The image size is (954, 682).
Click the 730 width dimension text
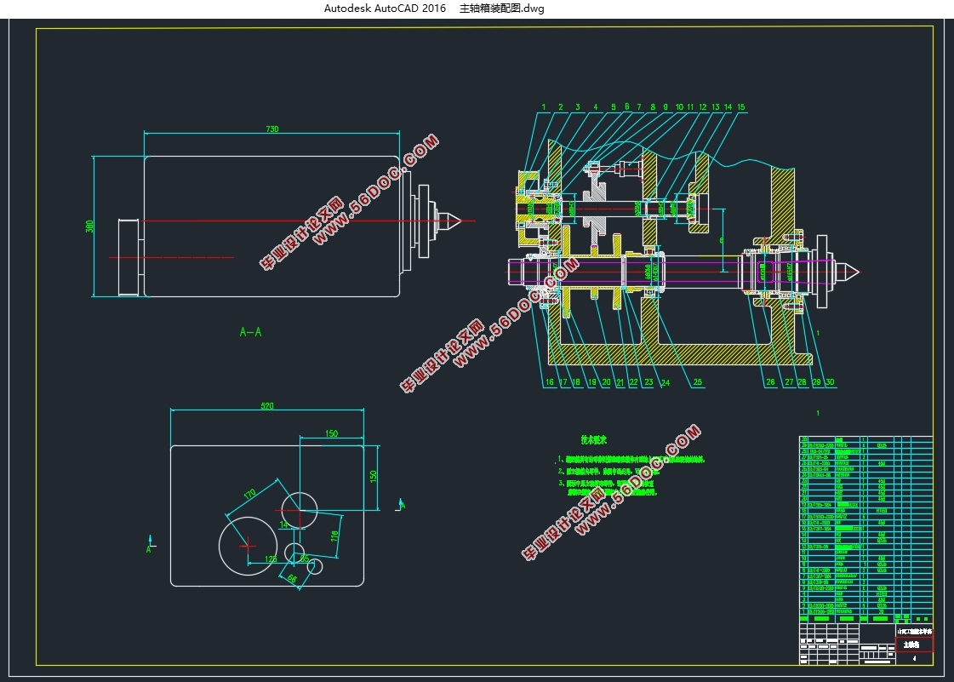pyautogui.click(x=272, y=129)
